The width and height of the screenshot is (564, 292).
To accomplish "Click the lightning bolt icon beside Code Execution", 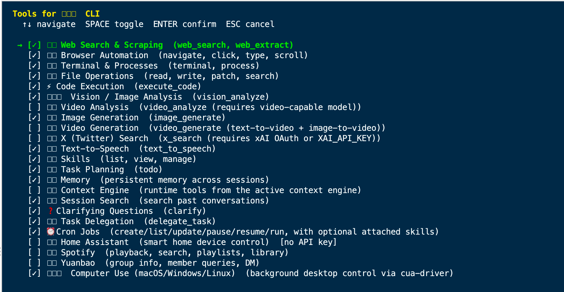I will point(49,86).
